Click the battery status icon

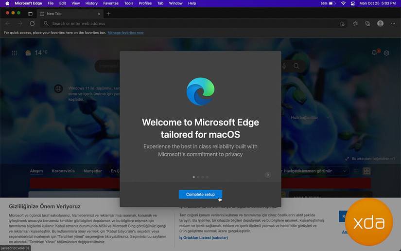click(x=331, y=3)
